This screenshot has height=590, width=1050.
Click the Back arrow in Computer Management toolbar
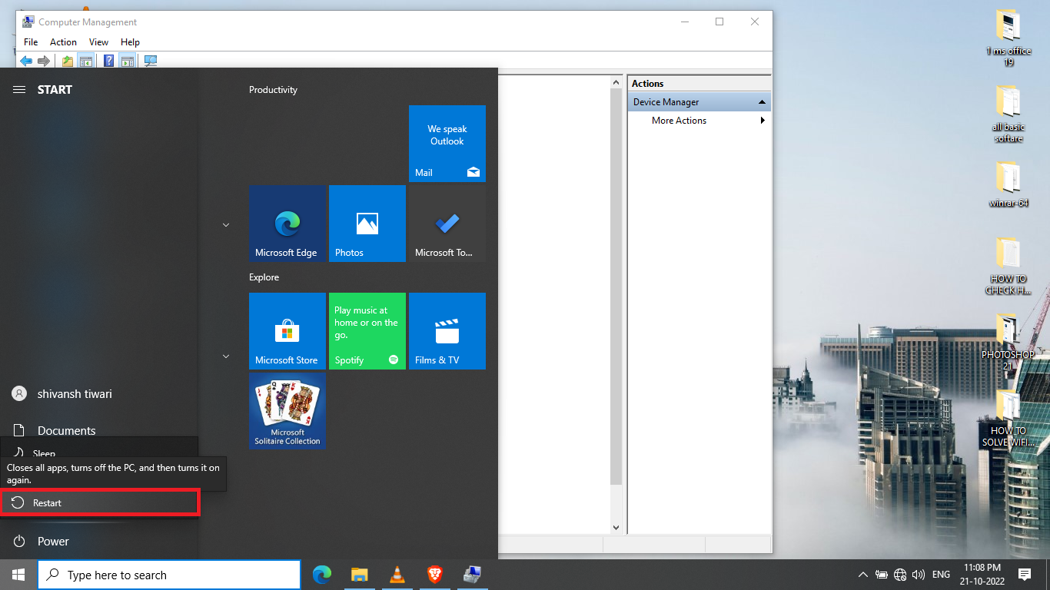tap(26, 61)
